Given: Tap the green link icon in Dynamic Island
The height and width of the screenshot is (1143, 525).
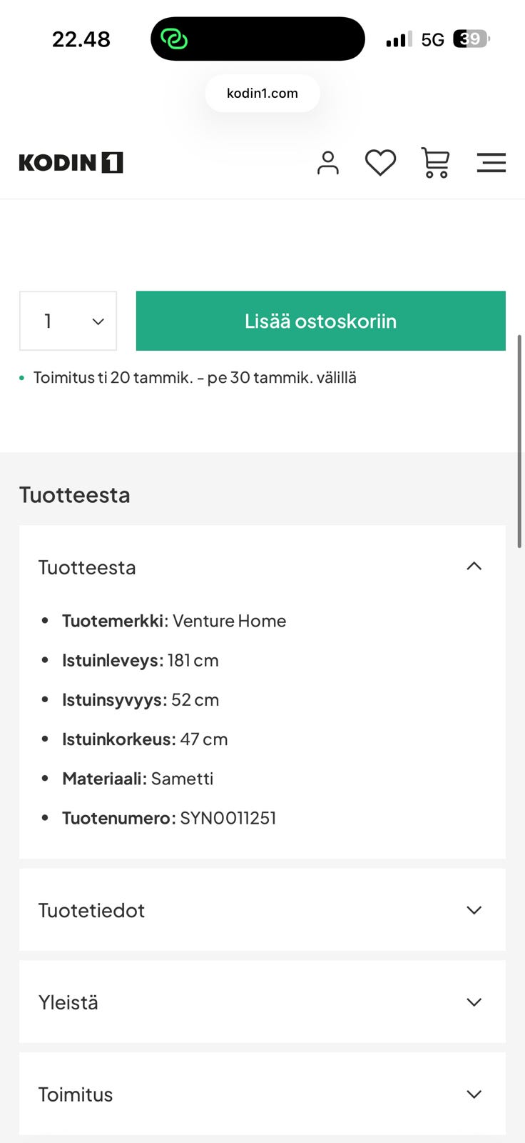Looking at the screenshot, I should coord(174,39).
